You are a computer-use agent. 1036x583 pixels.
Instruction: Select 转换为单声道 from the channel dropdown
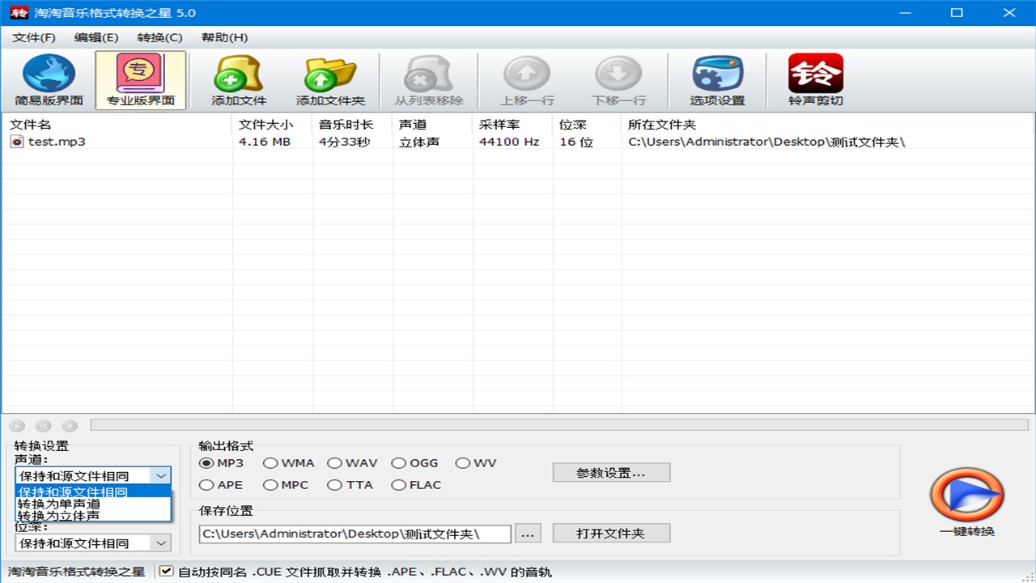[59, 504]
